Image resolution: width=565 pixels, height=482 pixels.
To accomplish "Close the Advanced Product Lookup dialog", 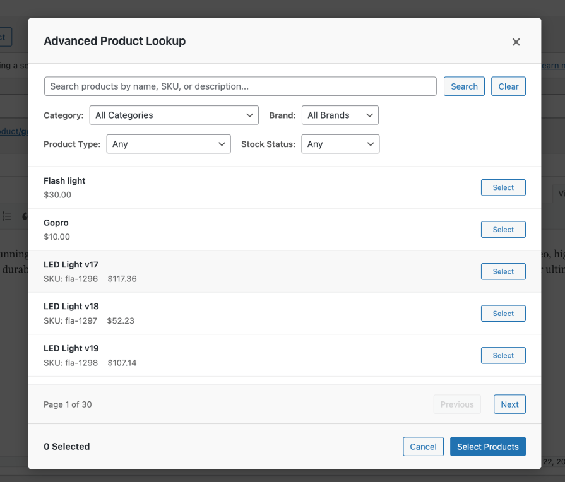I will point(516,42).
